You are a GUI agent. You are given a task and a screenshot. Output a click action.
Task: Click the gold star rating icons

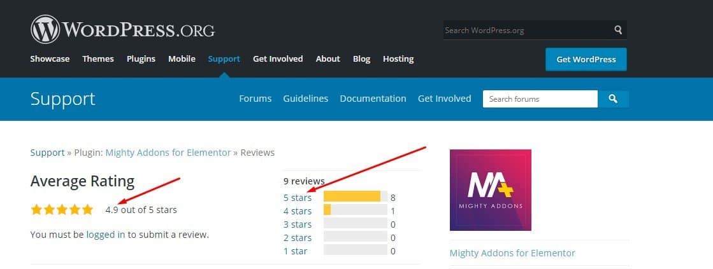coord(62,209)
